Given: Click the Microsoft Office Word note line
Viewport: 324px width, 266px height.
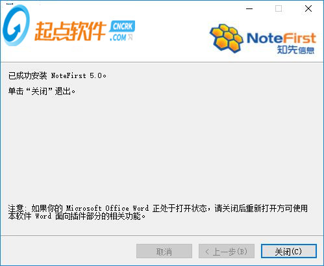Looking at the screenshot, I should (x=158, y=208).
